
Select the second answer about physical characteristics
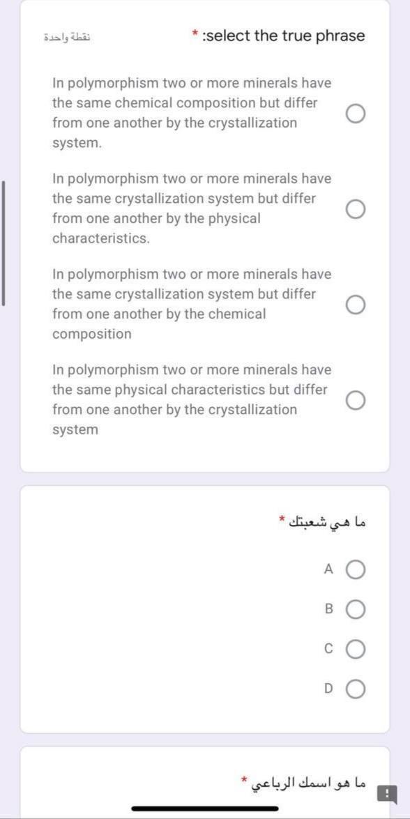click(356, 208)
